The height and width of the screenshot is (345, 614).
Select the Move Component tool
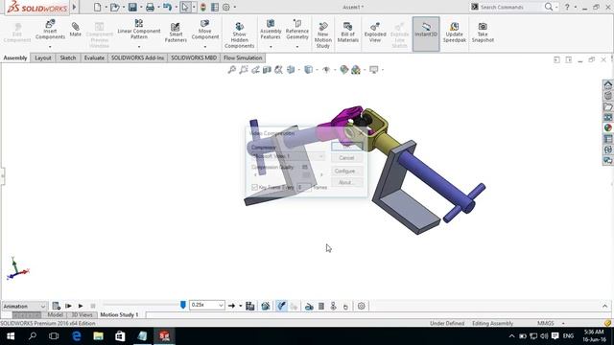[x=205, y=30]
